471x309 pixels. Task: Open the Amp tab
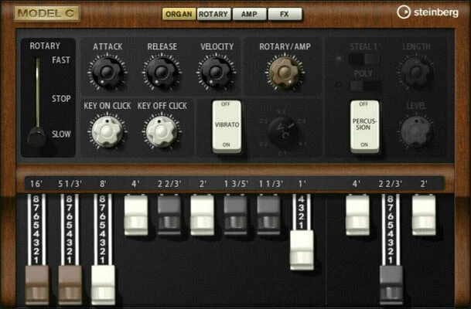click(x=249, y=14)
